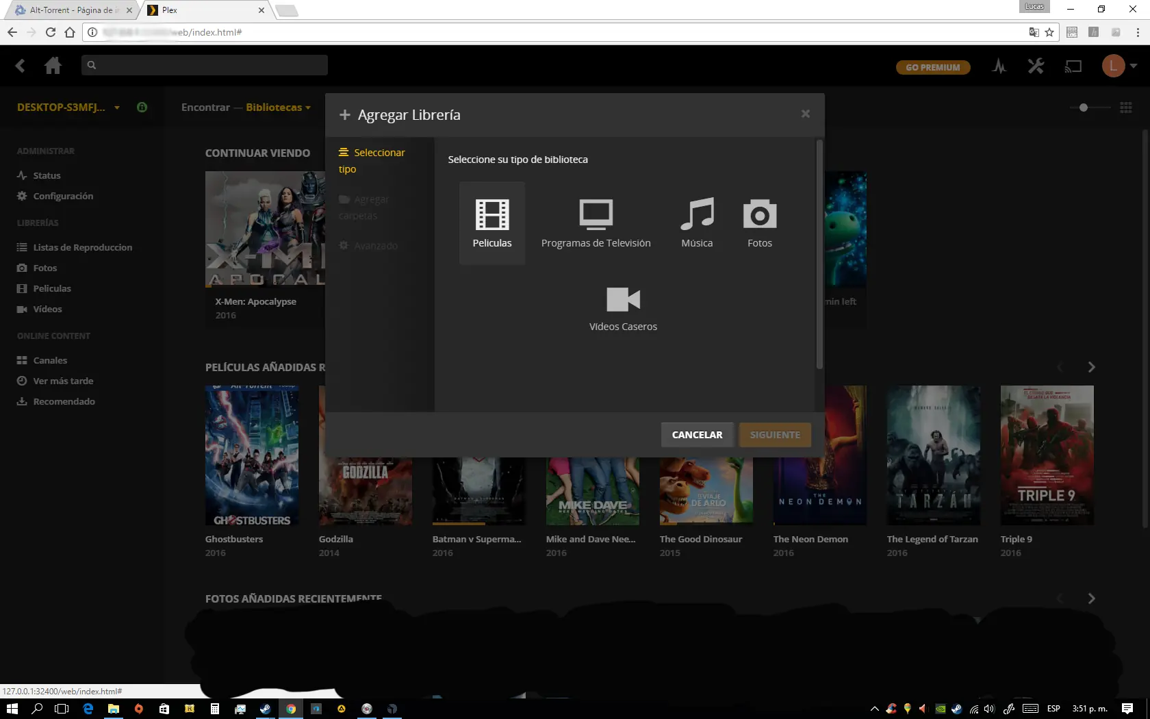
Task: Click the green secure connection icon
Action: click(x=142, y=108)
